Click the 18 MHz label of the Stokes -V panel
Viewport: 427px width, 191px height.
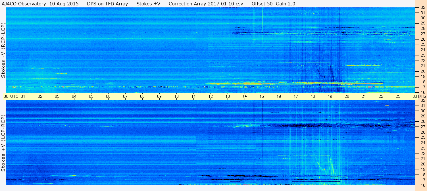coord(422,82)
